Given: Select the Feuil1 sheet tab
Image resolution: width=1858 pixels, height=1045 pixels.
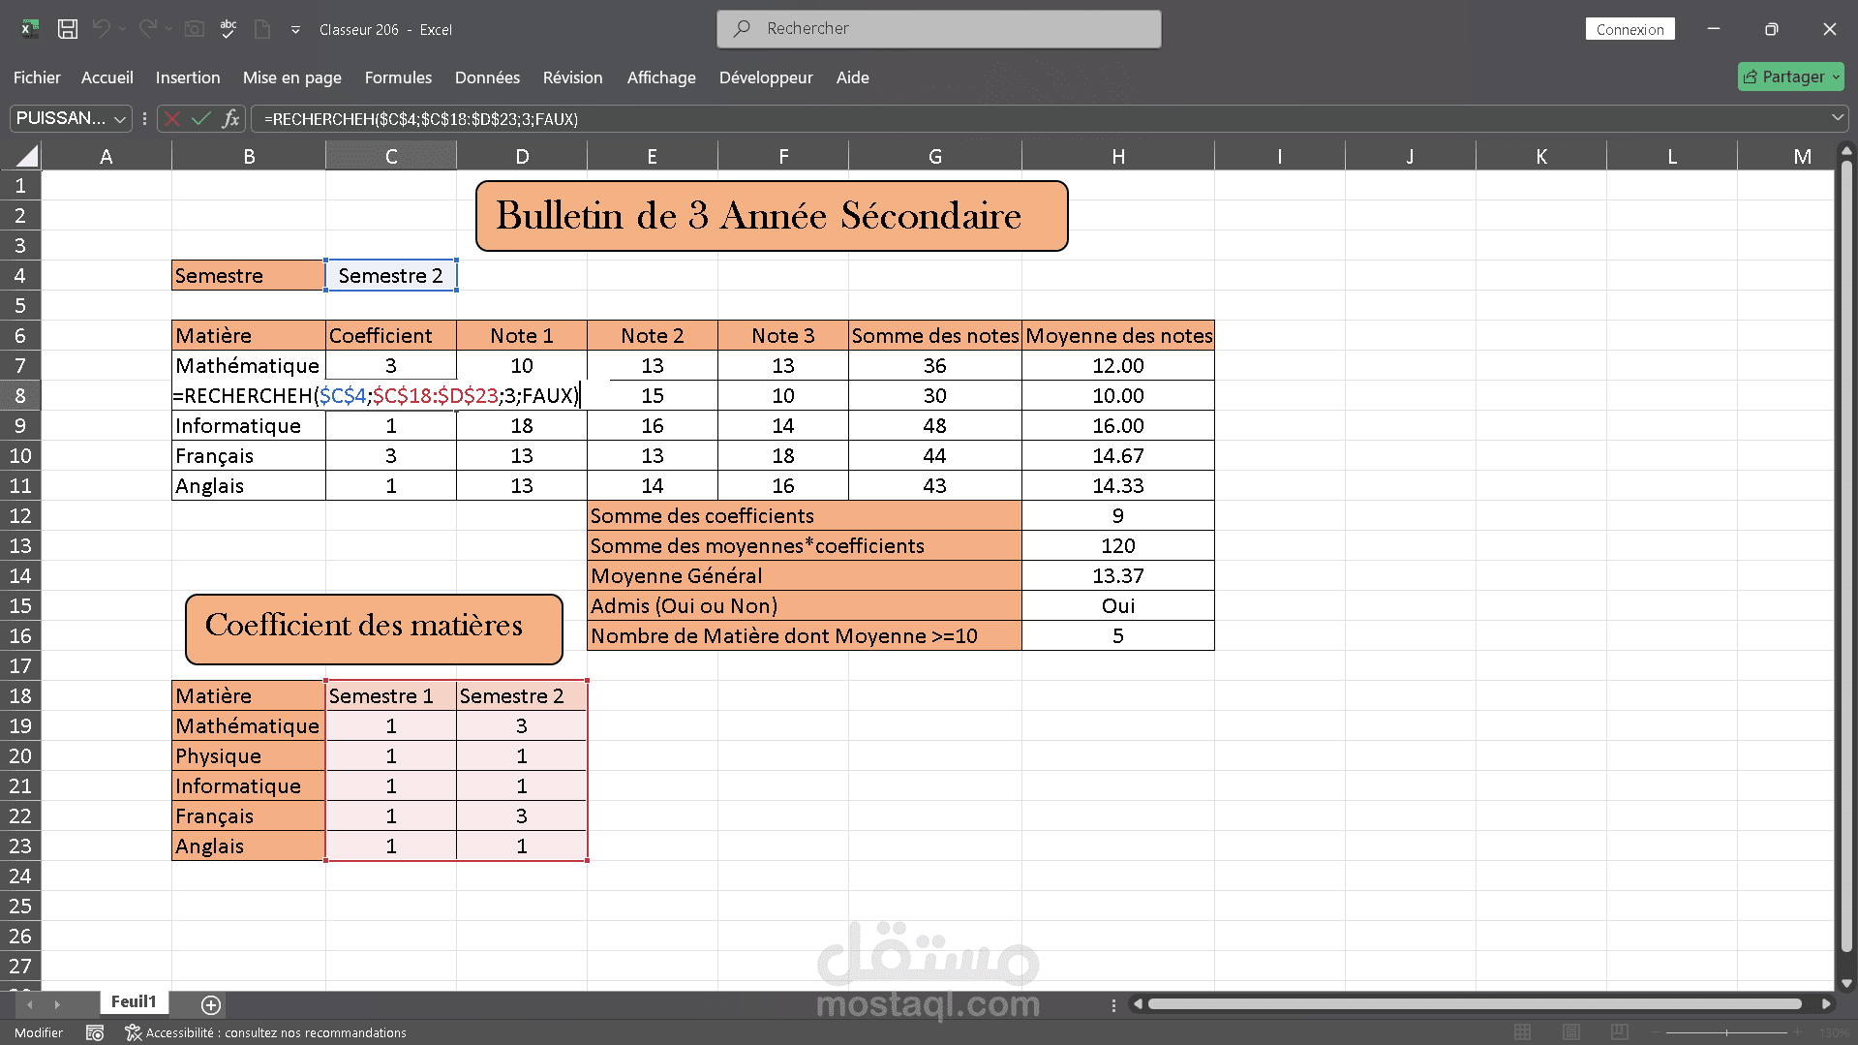Looking at the screenshot, I should (x=134, y=1002).
